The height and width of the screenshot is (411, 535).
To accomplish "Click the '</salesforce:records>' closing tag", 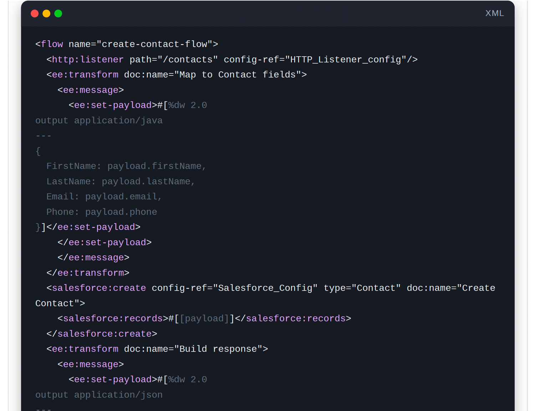I will click(293, 318).
